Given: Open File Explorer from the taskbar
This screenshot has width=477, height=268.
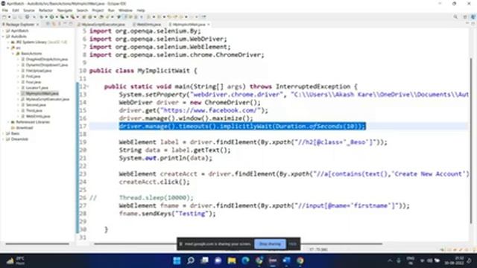Looking at the screenshot, I should pyautogui.click(x=232, y=261).
